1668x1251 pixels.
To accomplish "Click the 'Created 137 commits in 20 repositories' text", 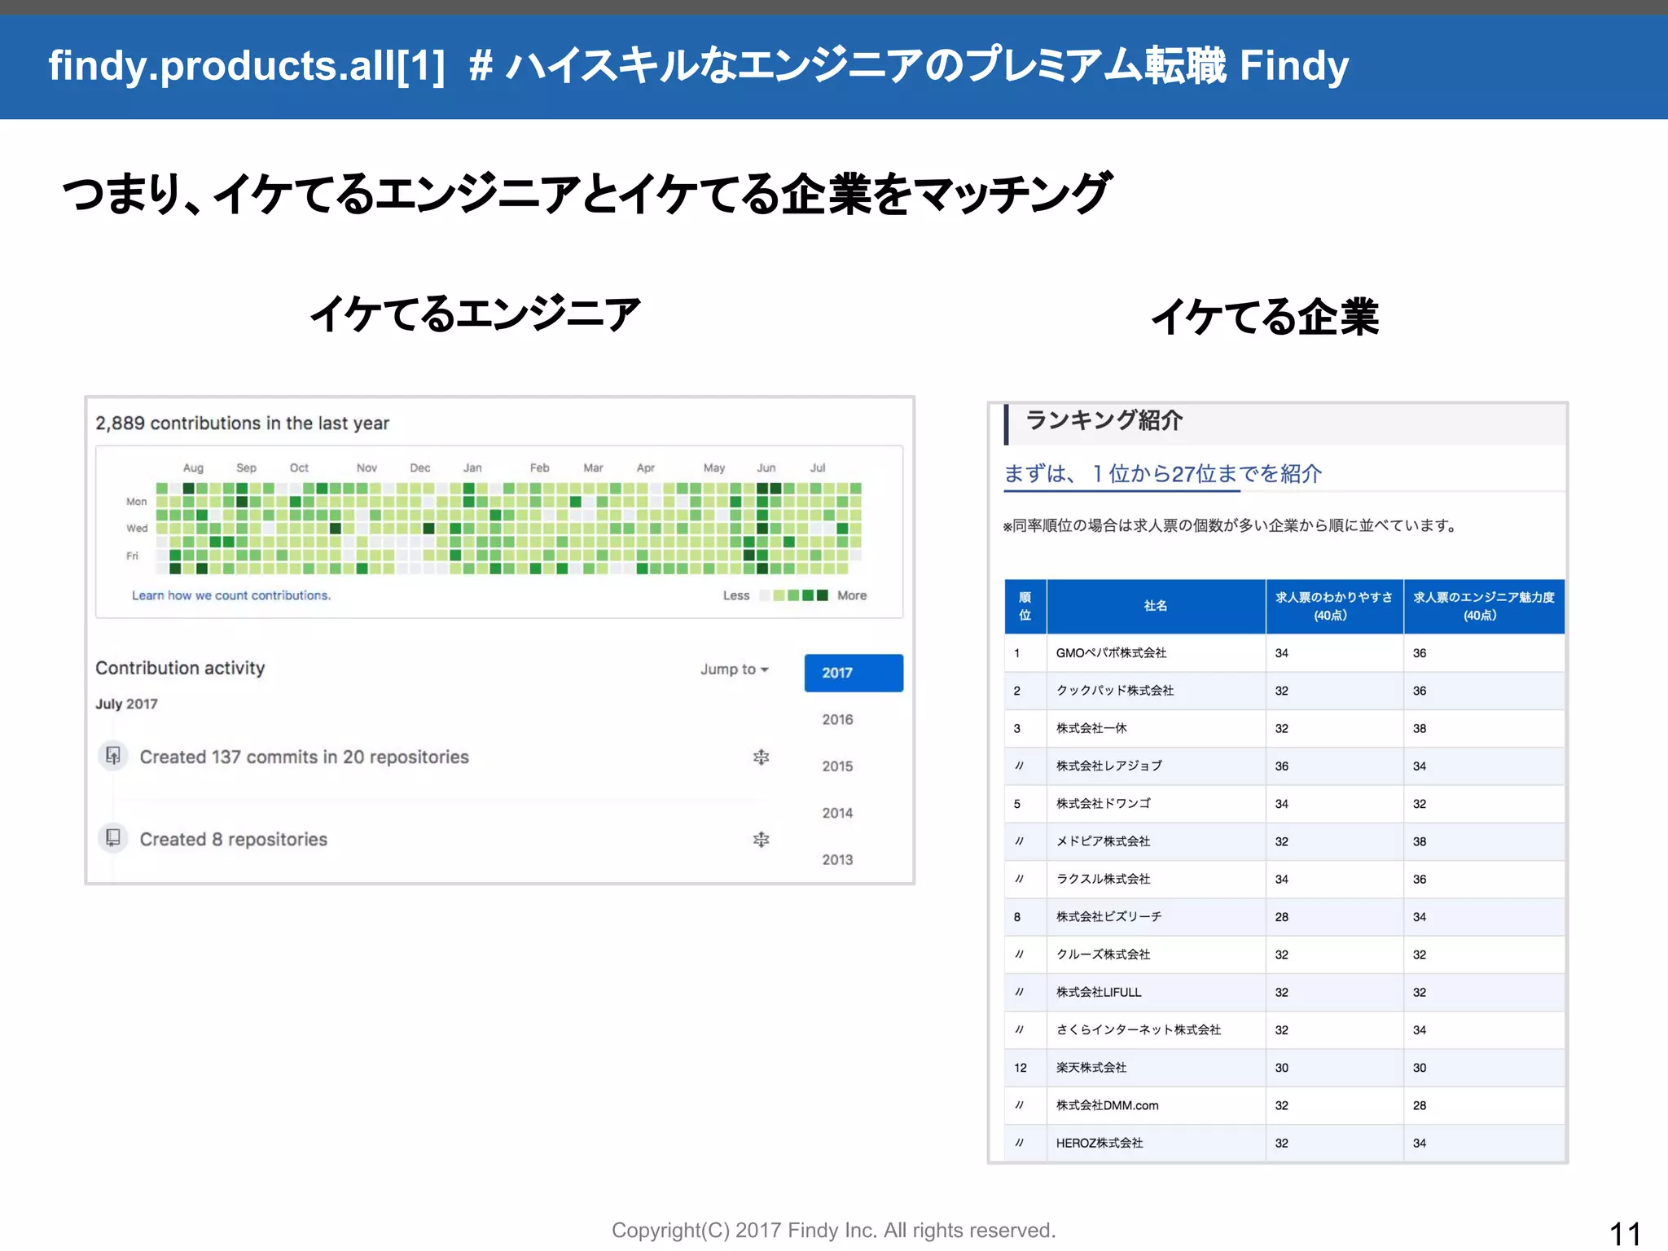I will 305,757.
